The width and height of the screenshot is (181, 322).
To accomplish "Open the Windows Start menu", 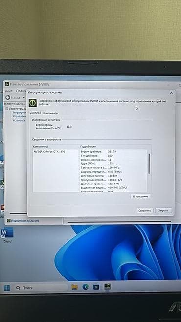I will [7, 288].
